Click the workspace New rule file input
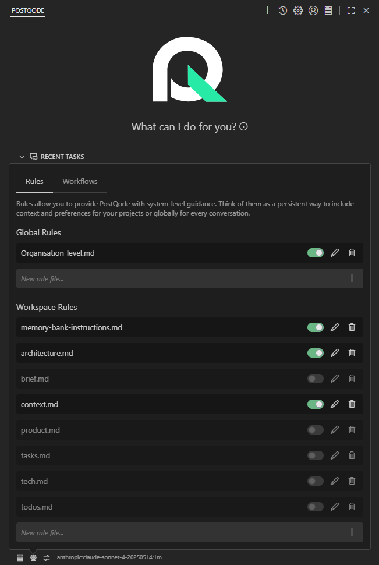 pos(175,532)
